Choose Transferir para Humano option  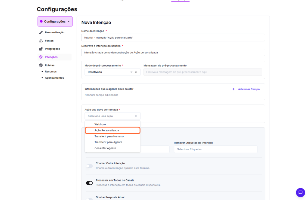(109, 136)
